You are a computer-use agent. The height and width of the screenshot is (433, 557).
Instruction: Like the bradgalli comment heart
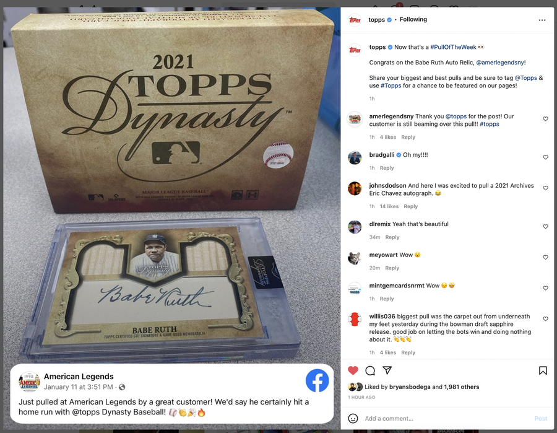coord(546,157)
